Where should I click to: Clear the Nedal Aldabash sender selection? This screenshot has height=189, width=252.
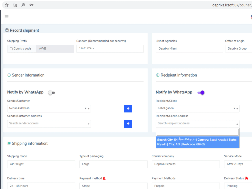pos(86,108)
